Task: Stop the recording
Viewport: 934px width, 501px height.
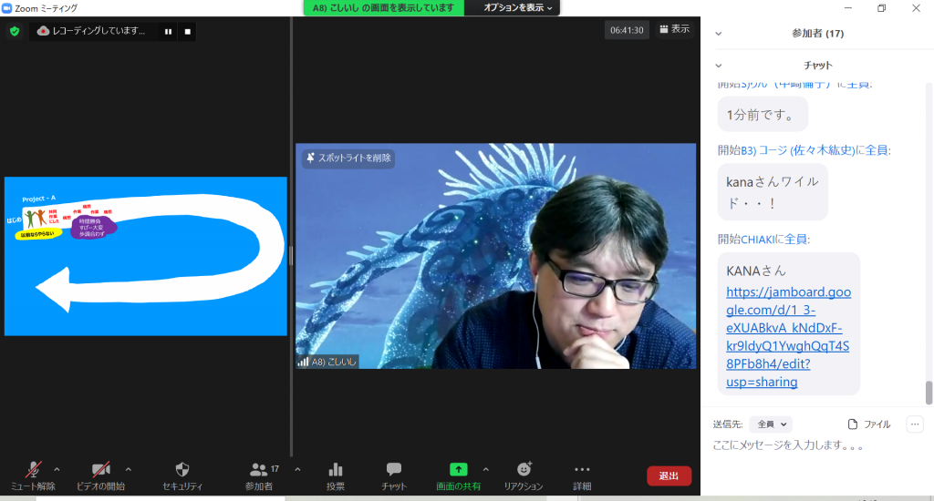Action: click(x=188, y=32)
